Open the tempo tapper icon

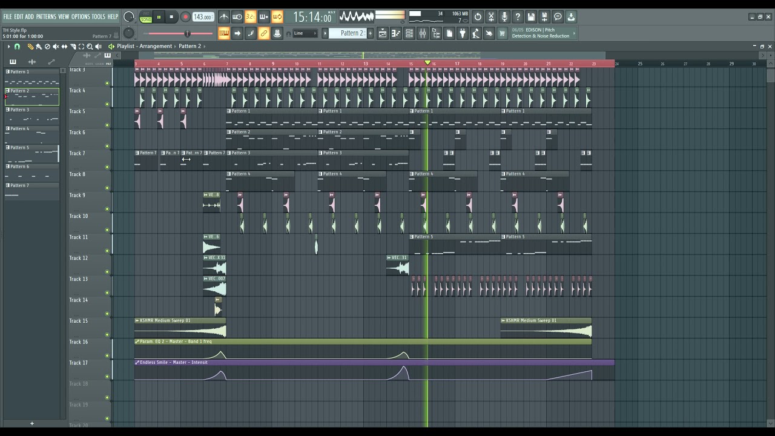click(x=476, y=33)
